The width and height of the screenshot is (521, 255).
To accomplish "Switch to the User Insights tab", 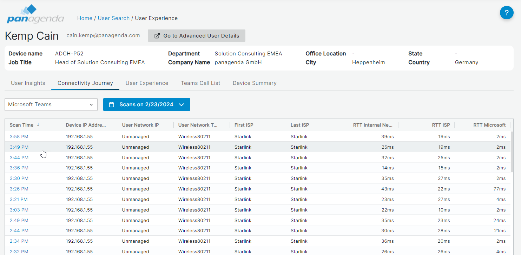I will coord(28,83).
